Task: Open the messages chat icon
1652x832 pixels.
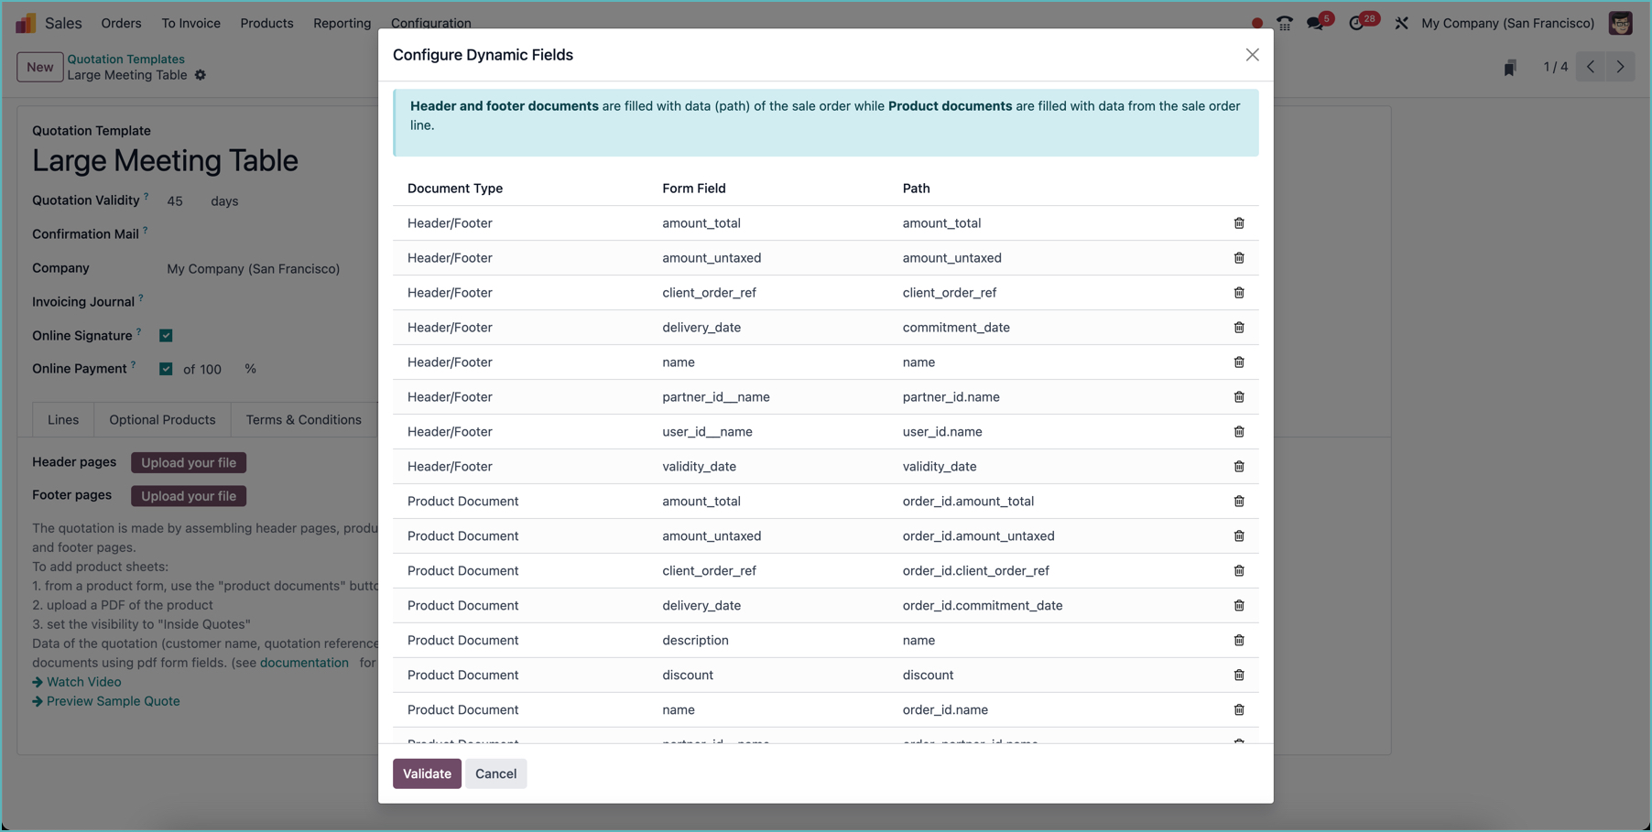Action: point(1315,24)
